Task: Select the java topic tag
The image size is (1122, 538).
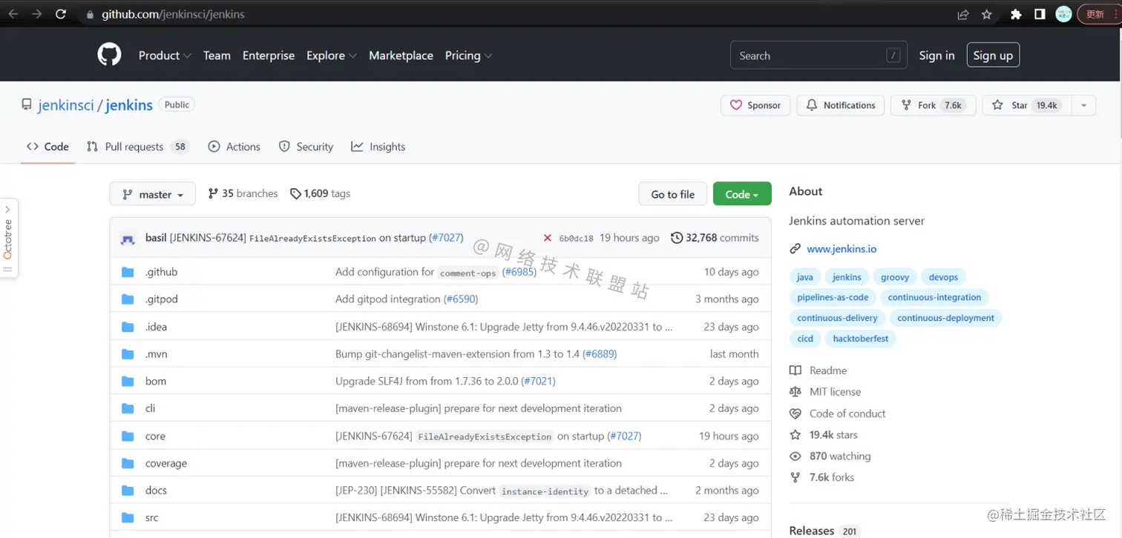Action: pos(805,277)
